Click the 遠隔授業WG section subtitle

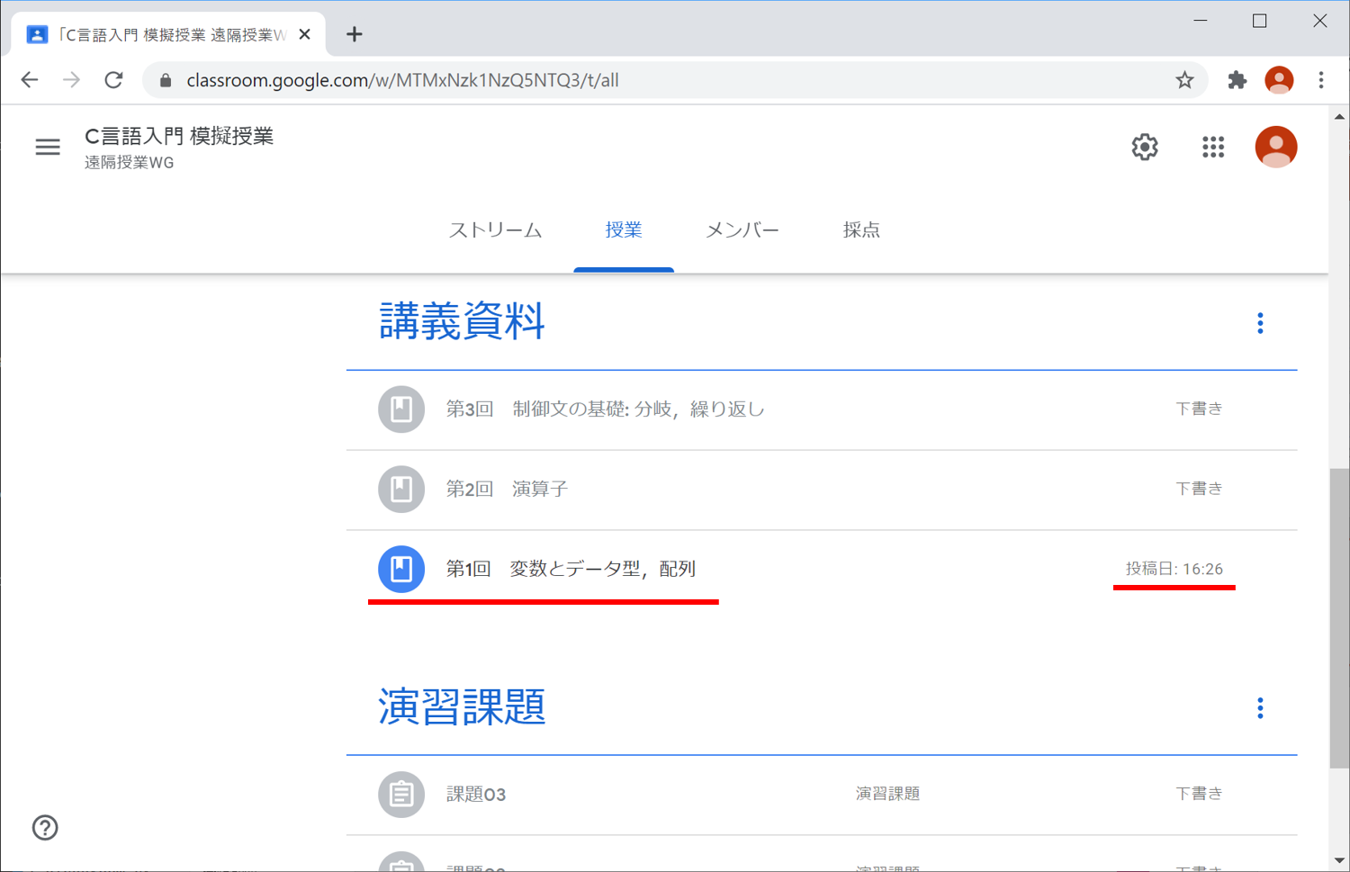[130, 163]
